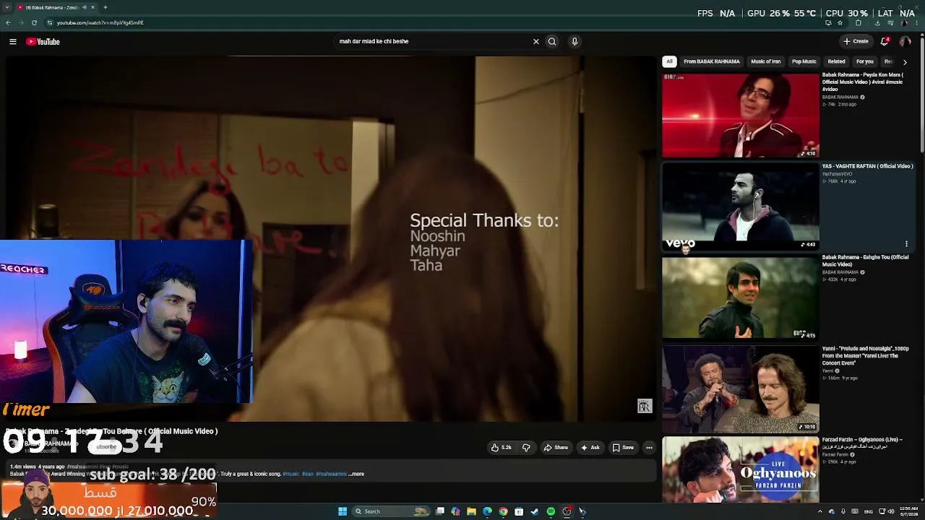Viewport: 925px width, 520px height.
Task: Click the browser address bar URL
Action: 100,23
